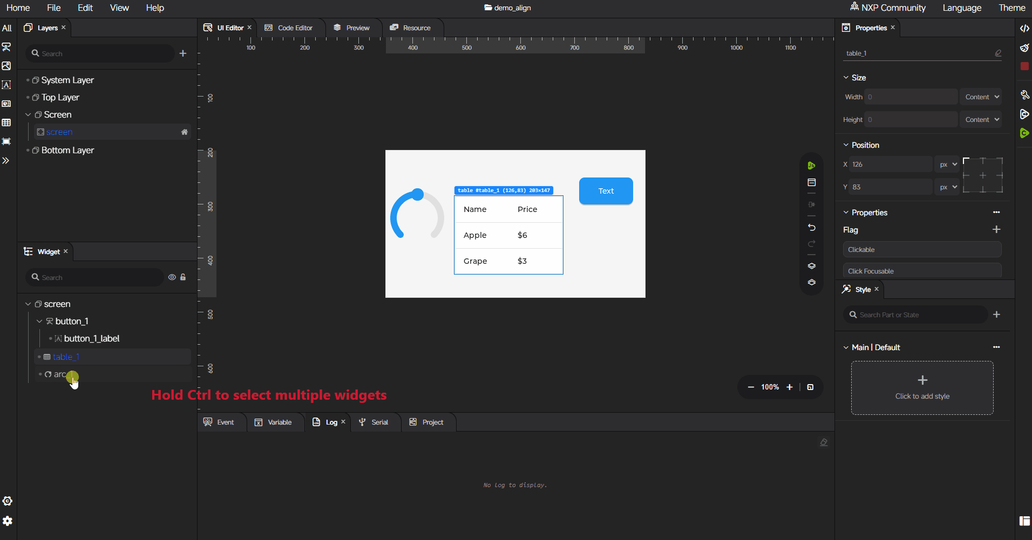The width and height of the screenshot is (1032, 540).
Task: Switch to the Resource tab
Action: pyautogui.click(x=410, y=28)
